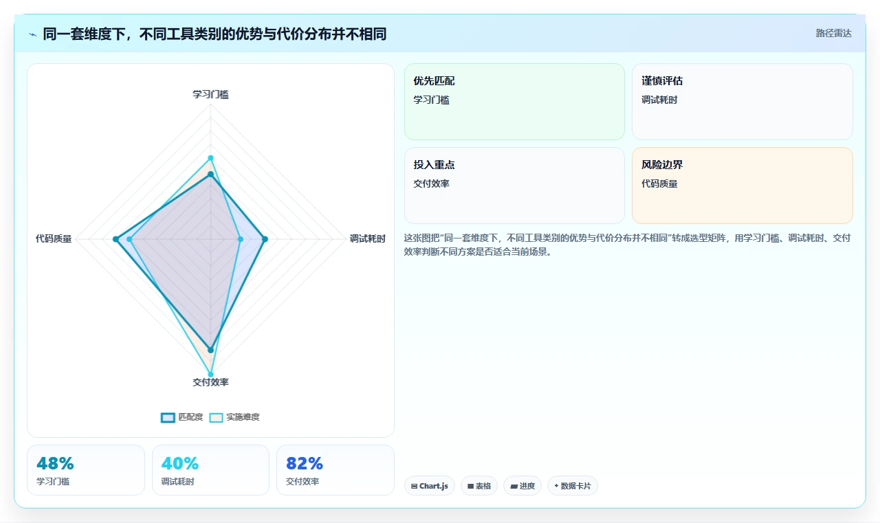The height and width of the screenshot is (523, 880).
Task: Click the 代码质量 radar axis label
Action: [54, 238]
